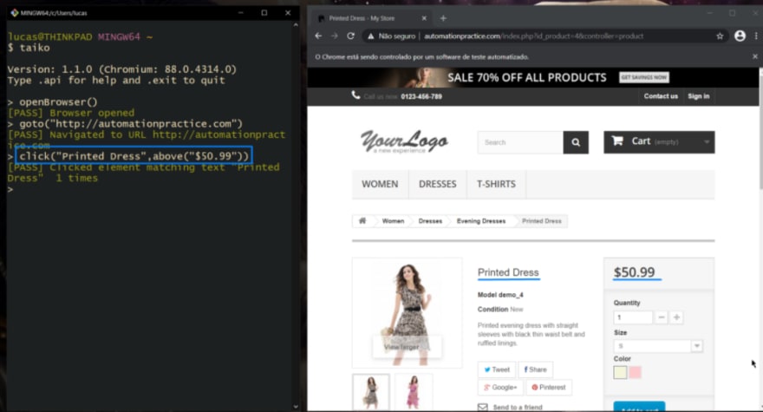The width and height of the screenshot is (763, 412).
Task: Click Dresses breadcrumb link
Action: click(430, 221)
